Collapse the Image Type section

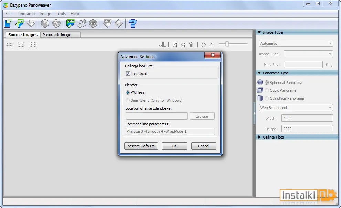click(x=259, y=32)
